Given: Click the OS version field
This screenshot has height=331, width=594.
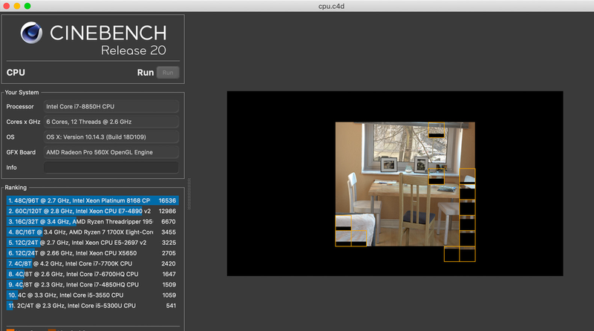Looking at the screenshot, I should (111, 137).
